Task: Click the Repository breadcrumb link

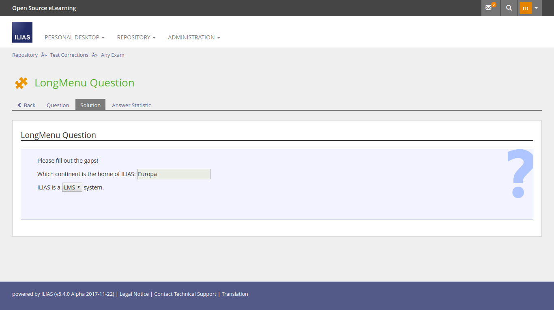Action: coord(25,55)
